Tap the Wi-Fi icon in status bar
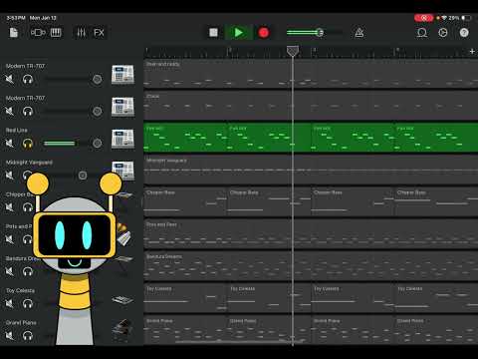The height and width of the screenshot is (359, 478). click(444, 18)
